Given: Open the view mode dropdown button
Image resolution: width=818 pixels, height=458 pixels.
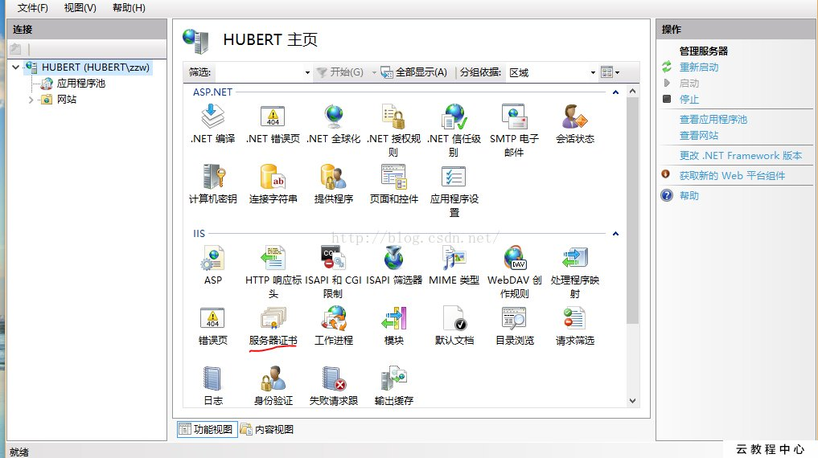Looking at the screenshot, I should coord(610,72).
